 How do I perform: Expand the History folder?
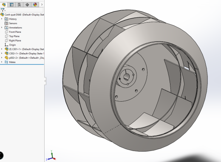click(x=2, y=19)
